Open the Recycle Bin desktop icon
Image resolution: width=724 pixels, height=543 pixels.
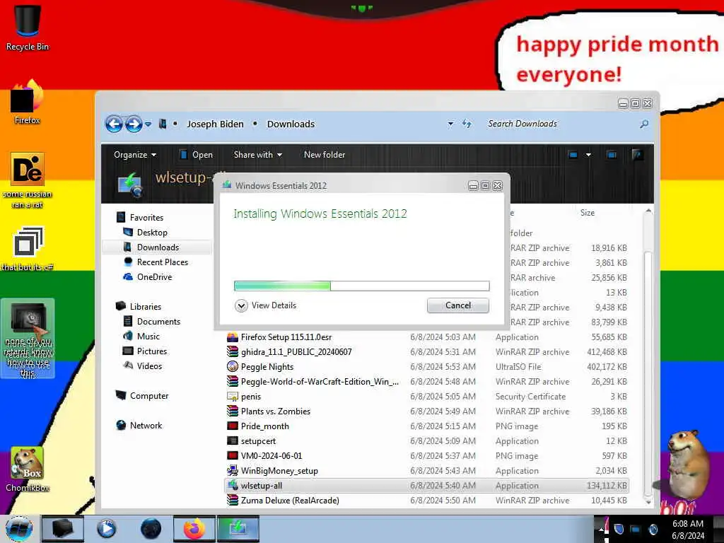[28, 28]
